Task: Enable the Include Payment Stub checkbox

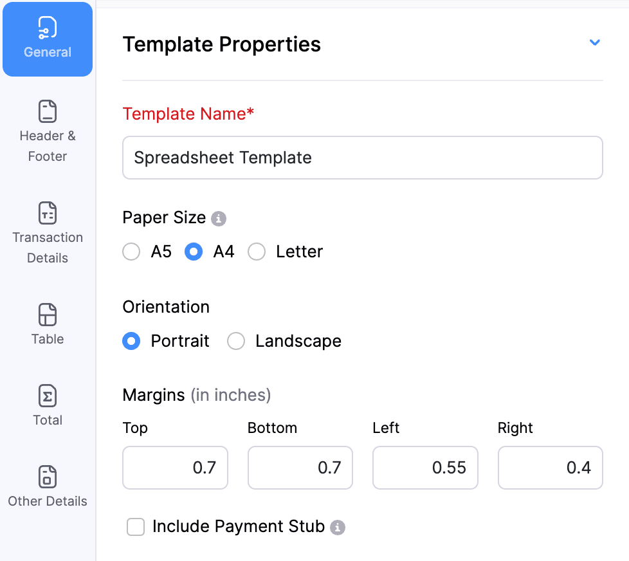Action: (x=136, y=527)
